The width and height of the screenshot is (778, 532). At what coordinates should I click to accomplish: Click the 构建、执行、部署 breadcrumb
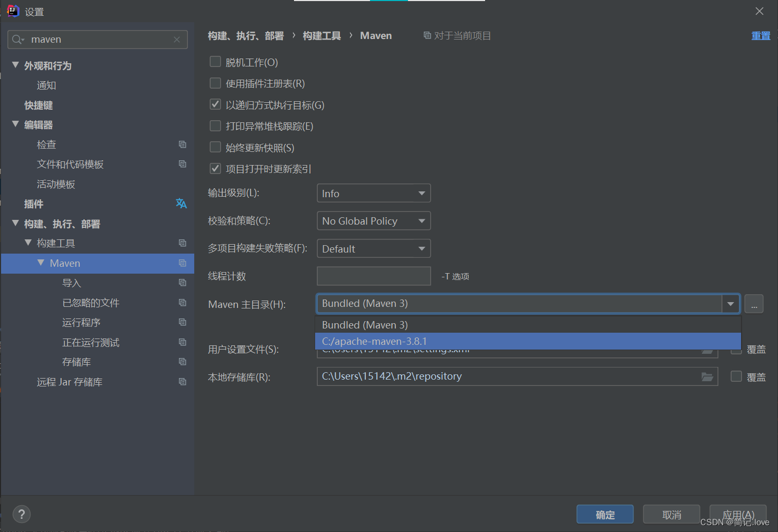(246, 35)
